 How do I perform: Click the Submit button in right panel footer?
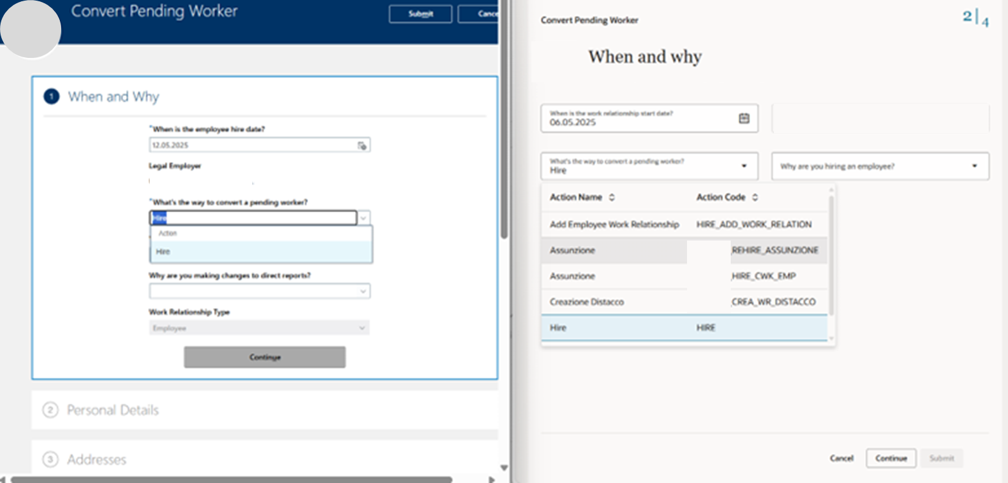(x=942, y=458)
